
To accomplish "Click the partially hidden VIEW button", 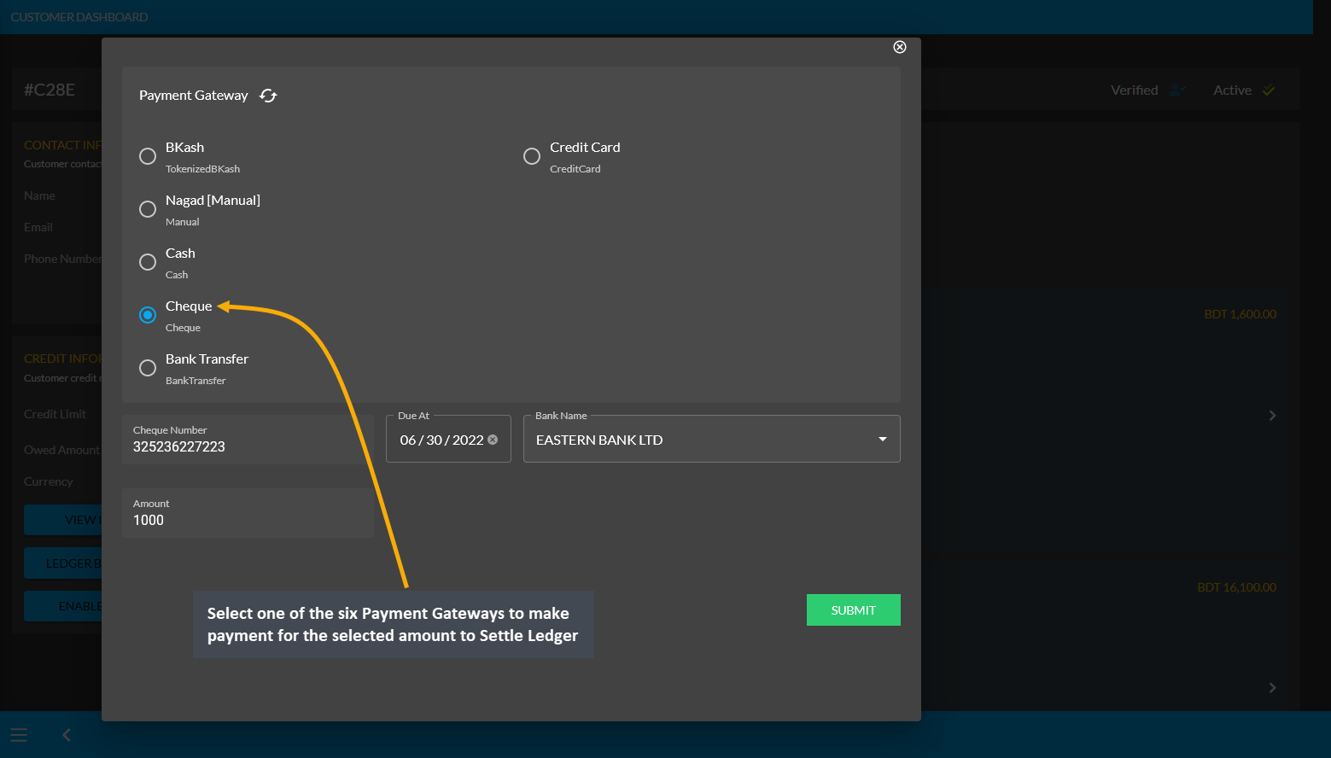I will point(63,520).
